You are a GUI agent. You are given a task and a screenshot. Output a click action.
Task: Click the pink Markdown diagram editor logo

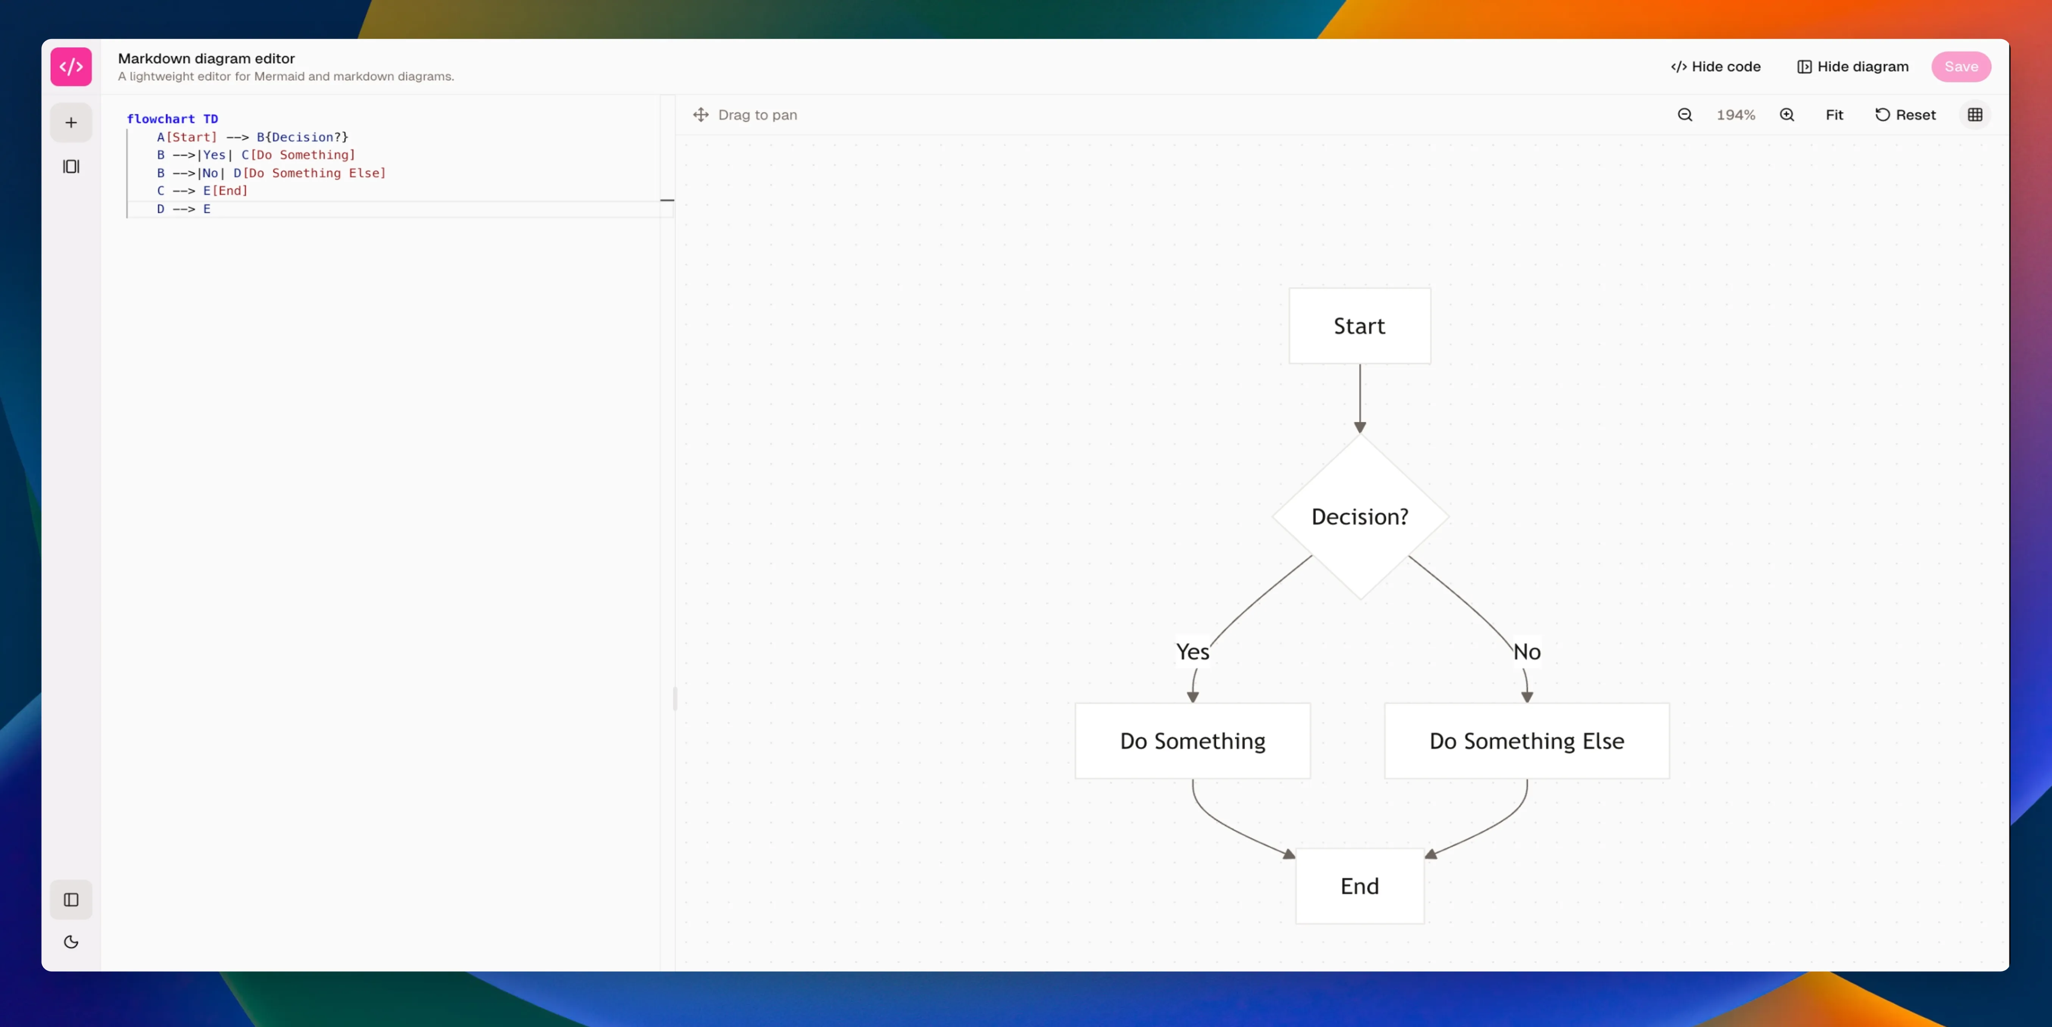coord(70,67)
